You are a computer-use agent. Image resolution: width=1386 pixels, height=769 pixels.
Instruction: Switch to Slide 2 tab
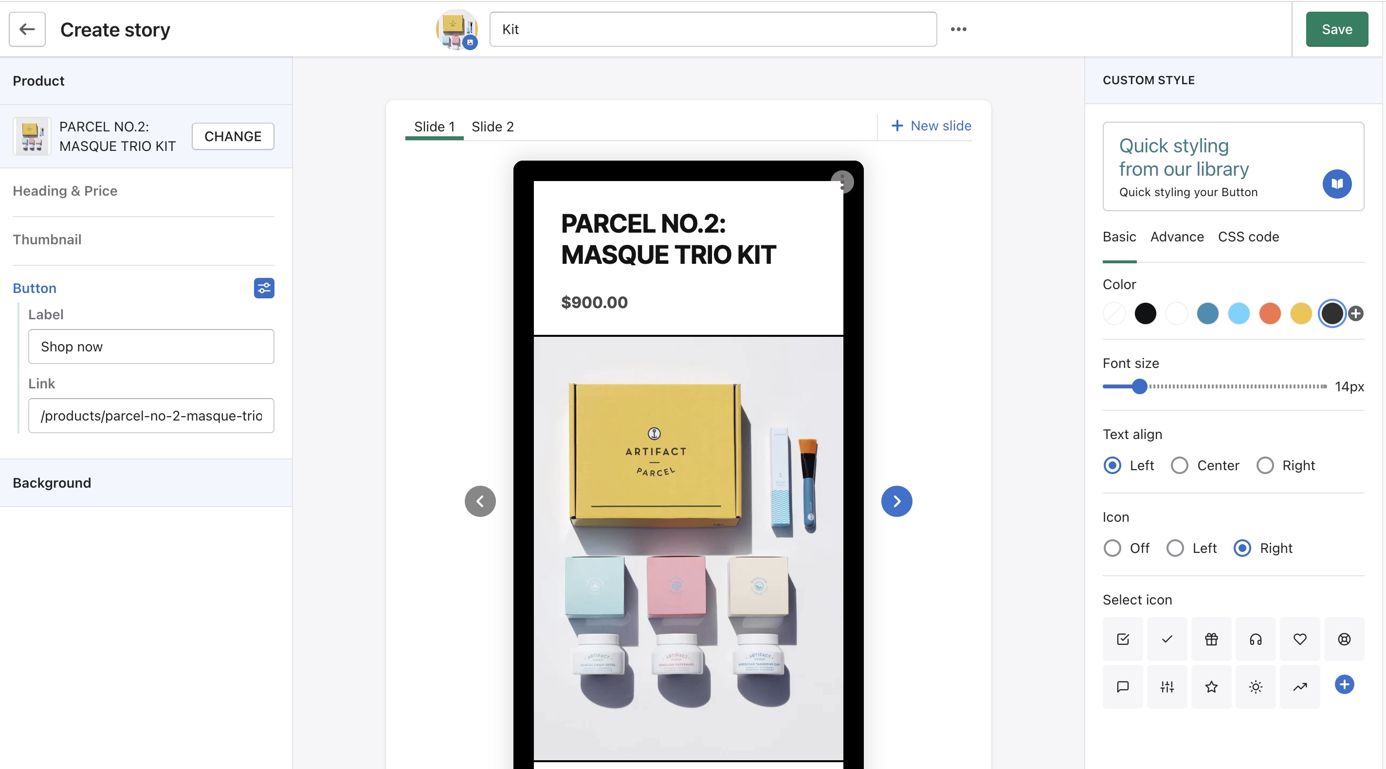click(x=492, y=127)
